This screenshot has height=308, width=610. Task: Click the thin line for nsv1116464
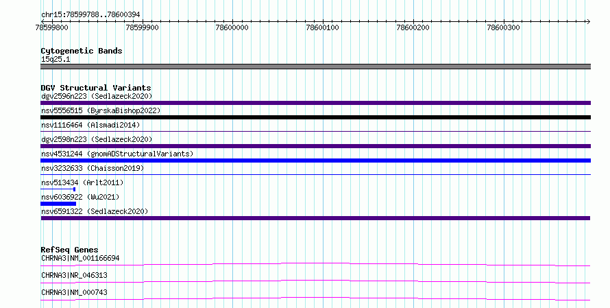(x=315, y=132)
